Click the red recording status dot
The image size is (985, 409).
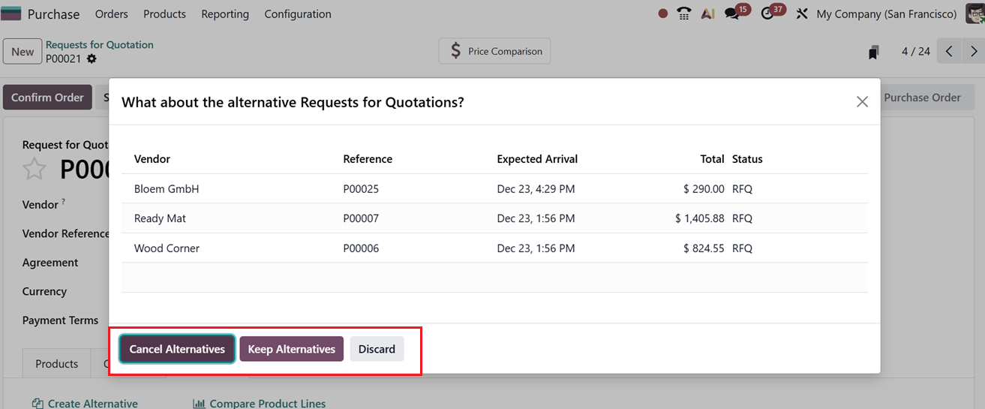coord(662,14)
